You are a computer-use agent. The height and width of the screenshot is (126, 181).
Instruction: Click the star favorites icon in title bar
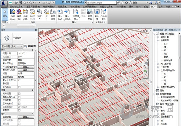[x=127, y=3]
